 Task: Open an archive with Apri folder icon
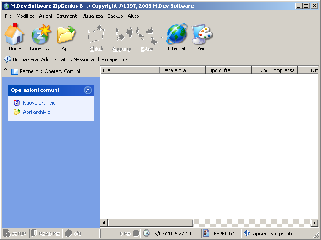(x=66, y=34)
